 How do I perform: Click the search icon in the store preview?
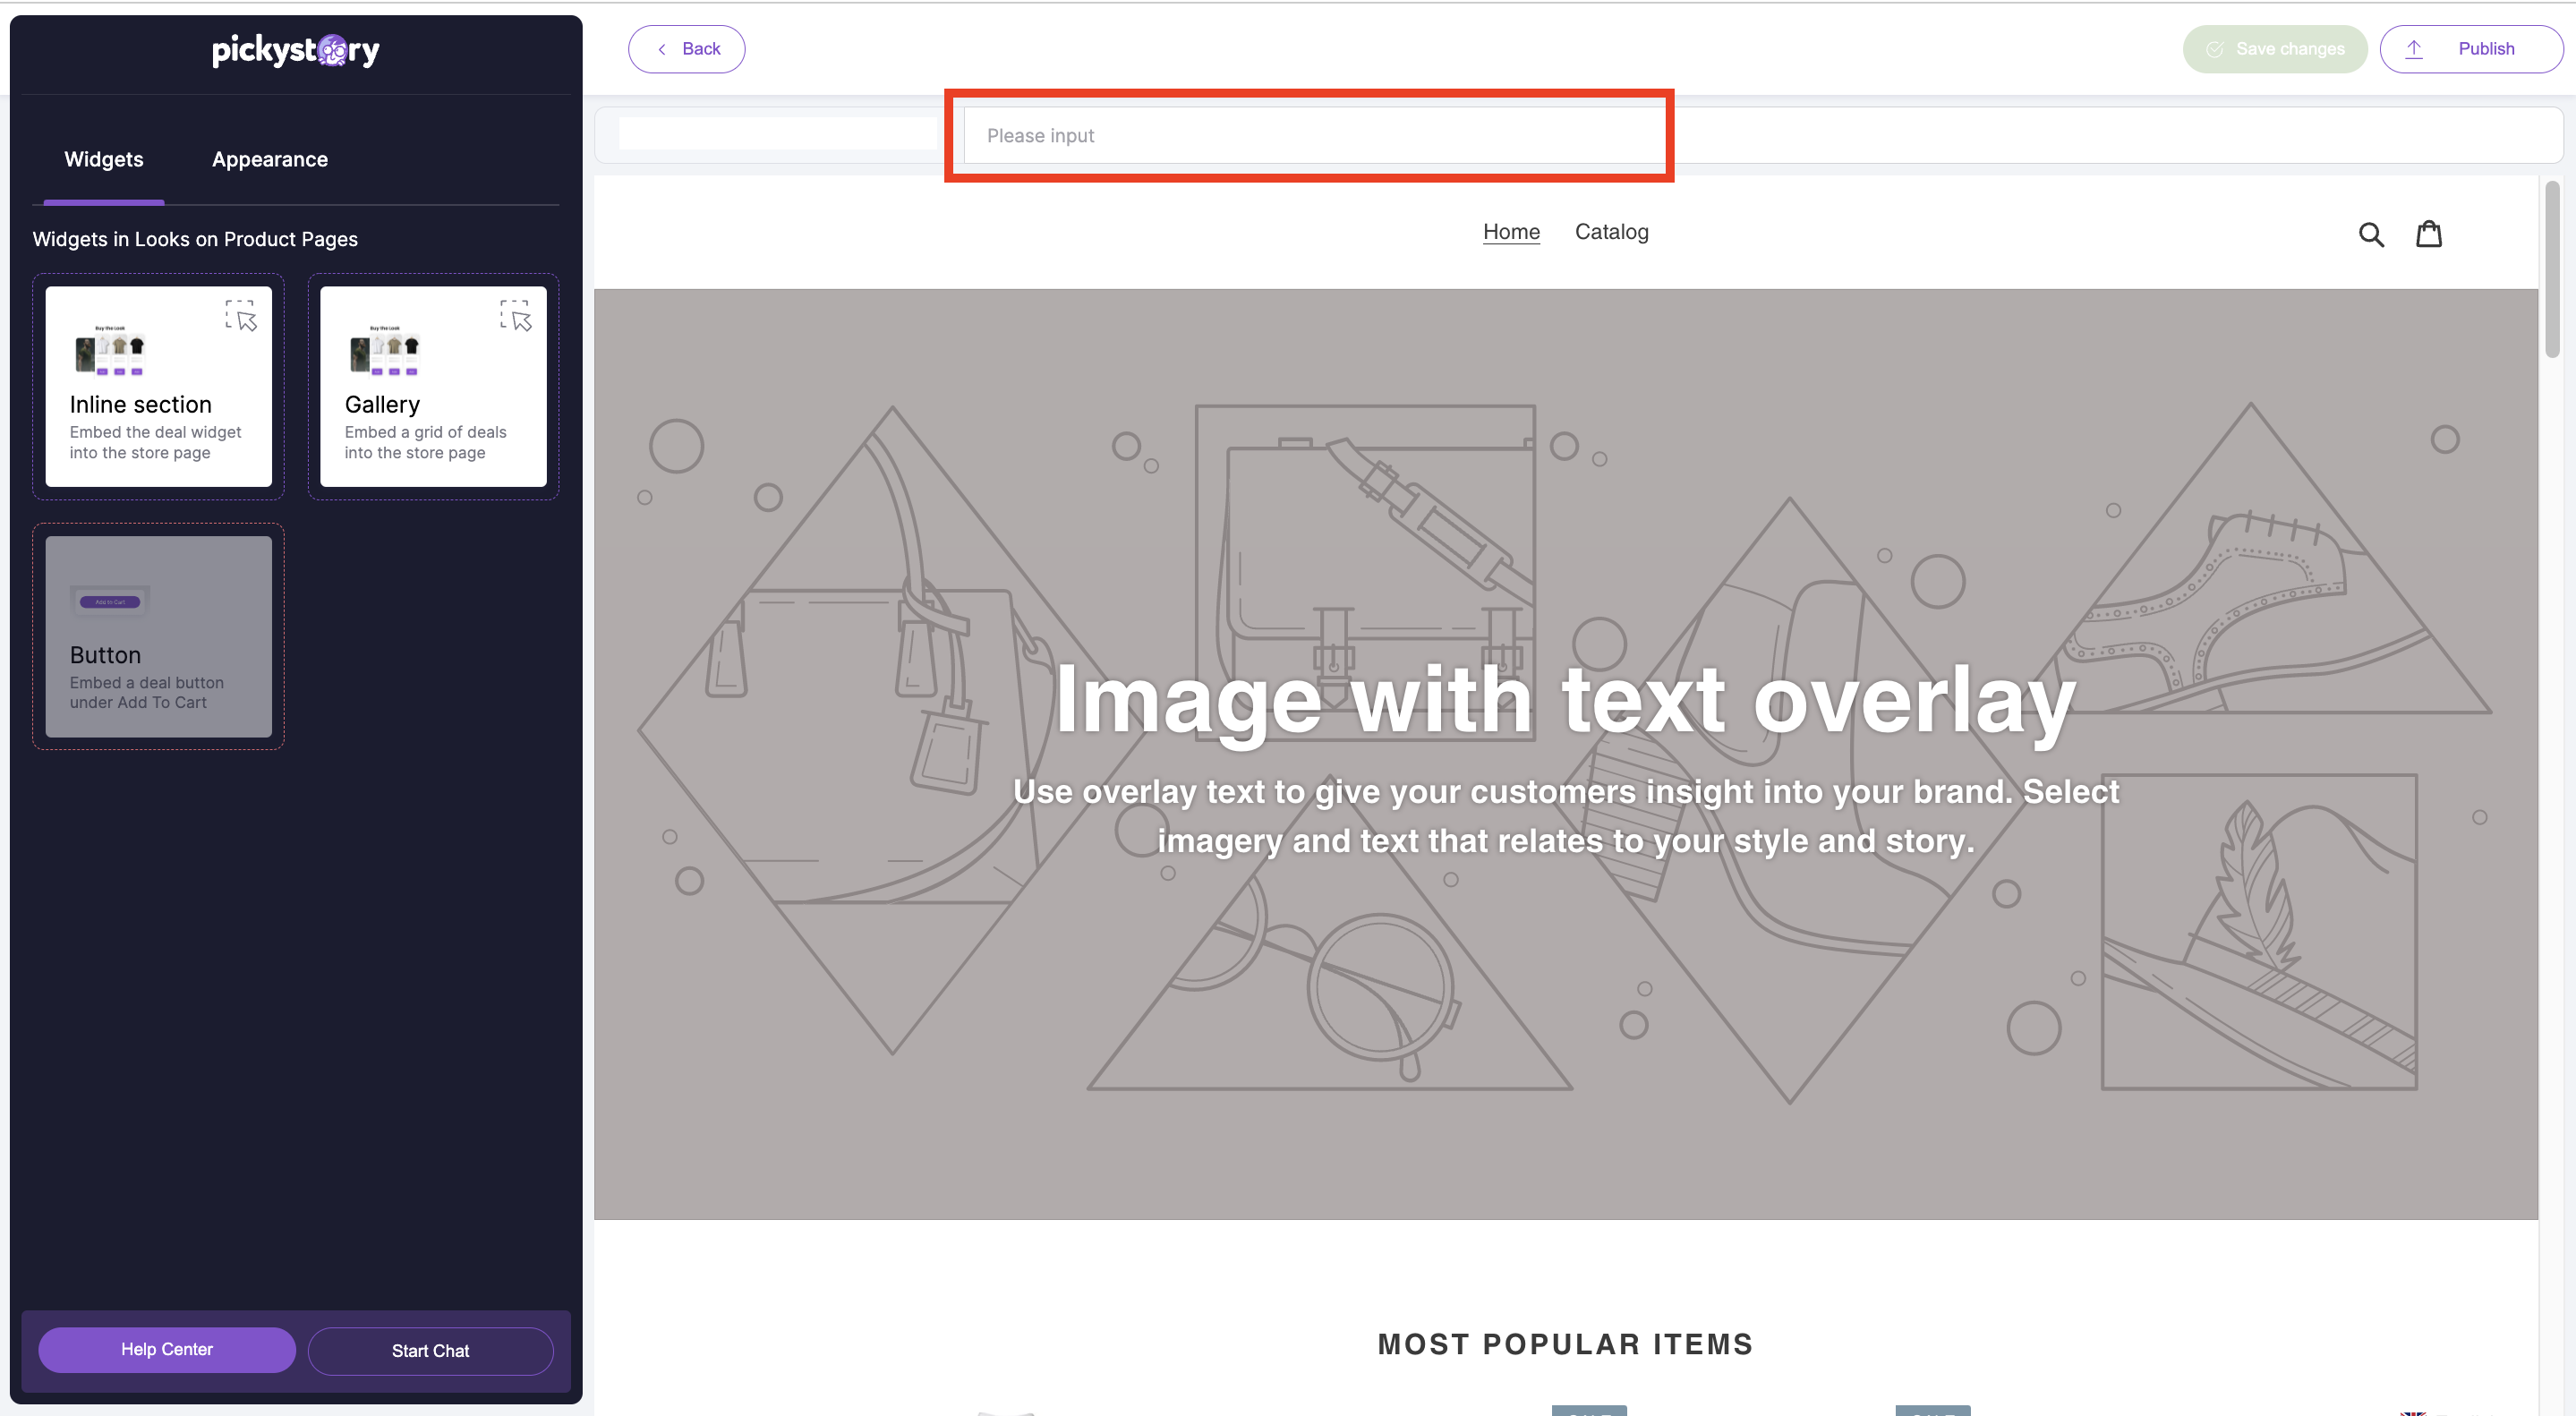(x=2371, y=233)
